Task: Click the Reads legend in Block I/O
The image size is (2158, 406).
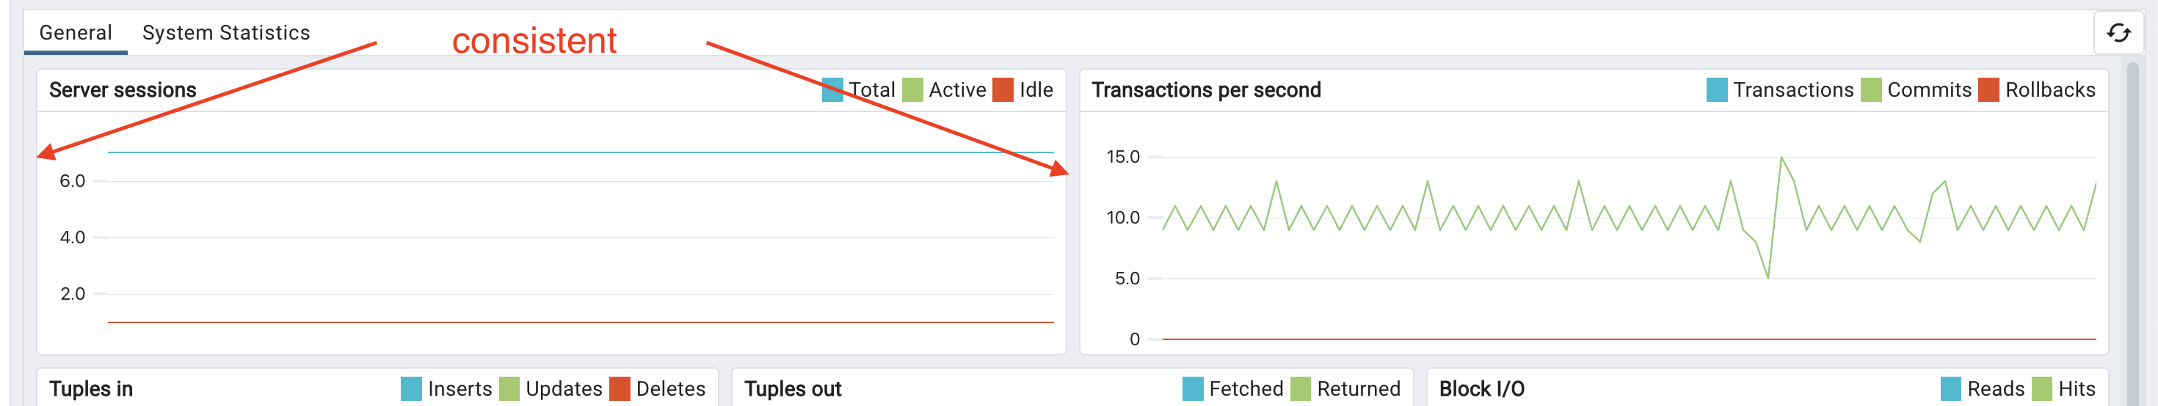Action: (1983, 388)
